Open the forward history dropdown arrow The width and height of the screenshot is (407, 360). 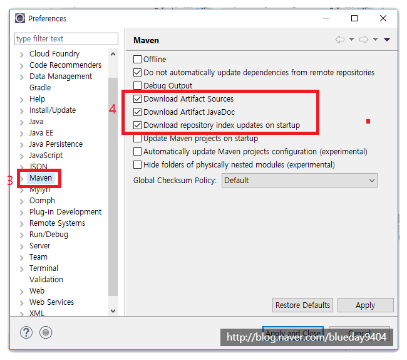375,40
